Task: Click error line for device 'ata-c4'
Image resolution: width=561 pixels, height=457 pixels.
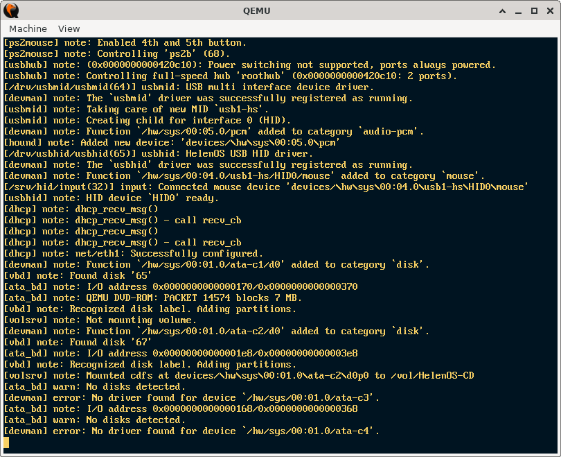Action: [x=192, y=431]
